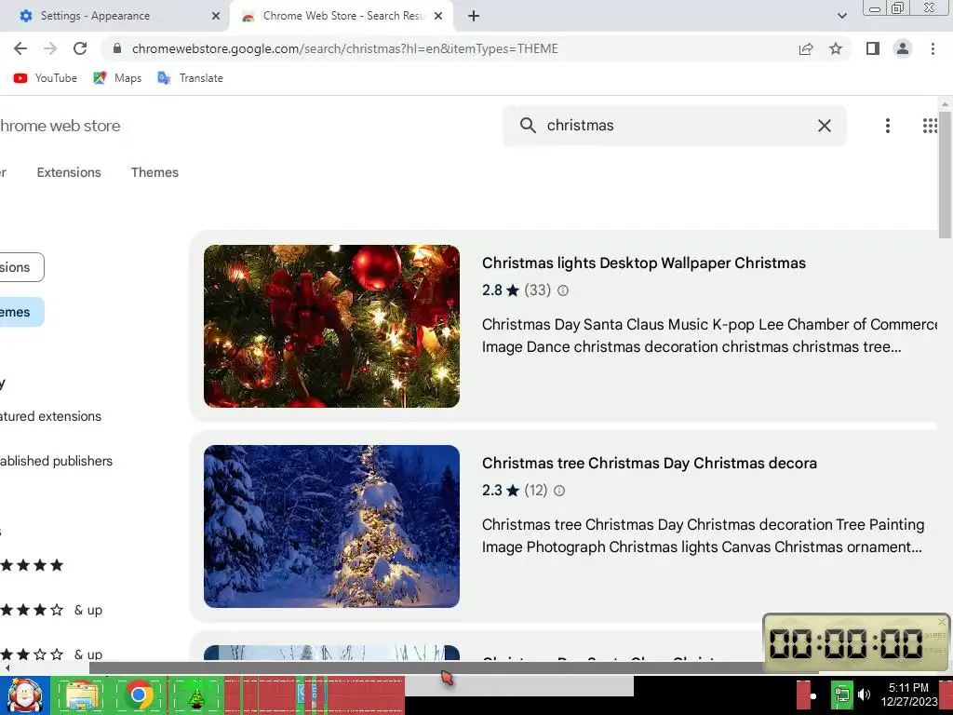Go to the Themes section

click(155, 172)
